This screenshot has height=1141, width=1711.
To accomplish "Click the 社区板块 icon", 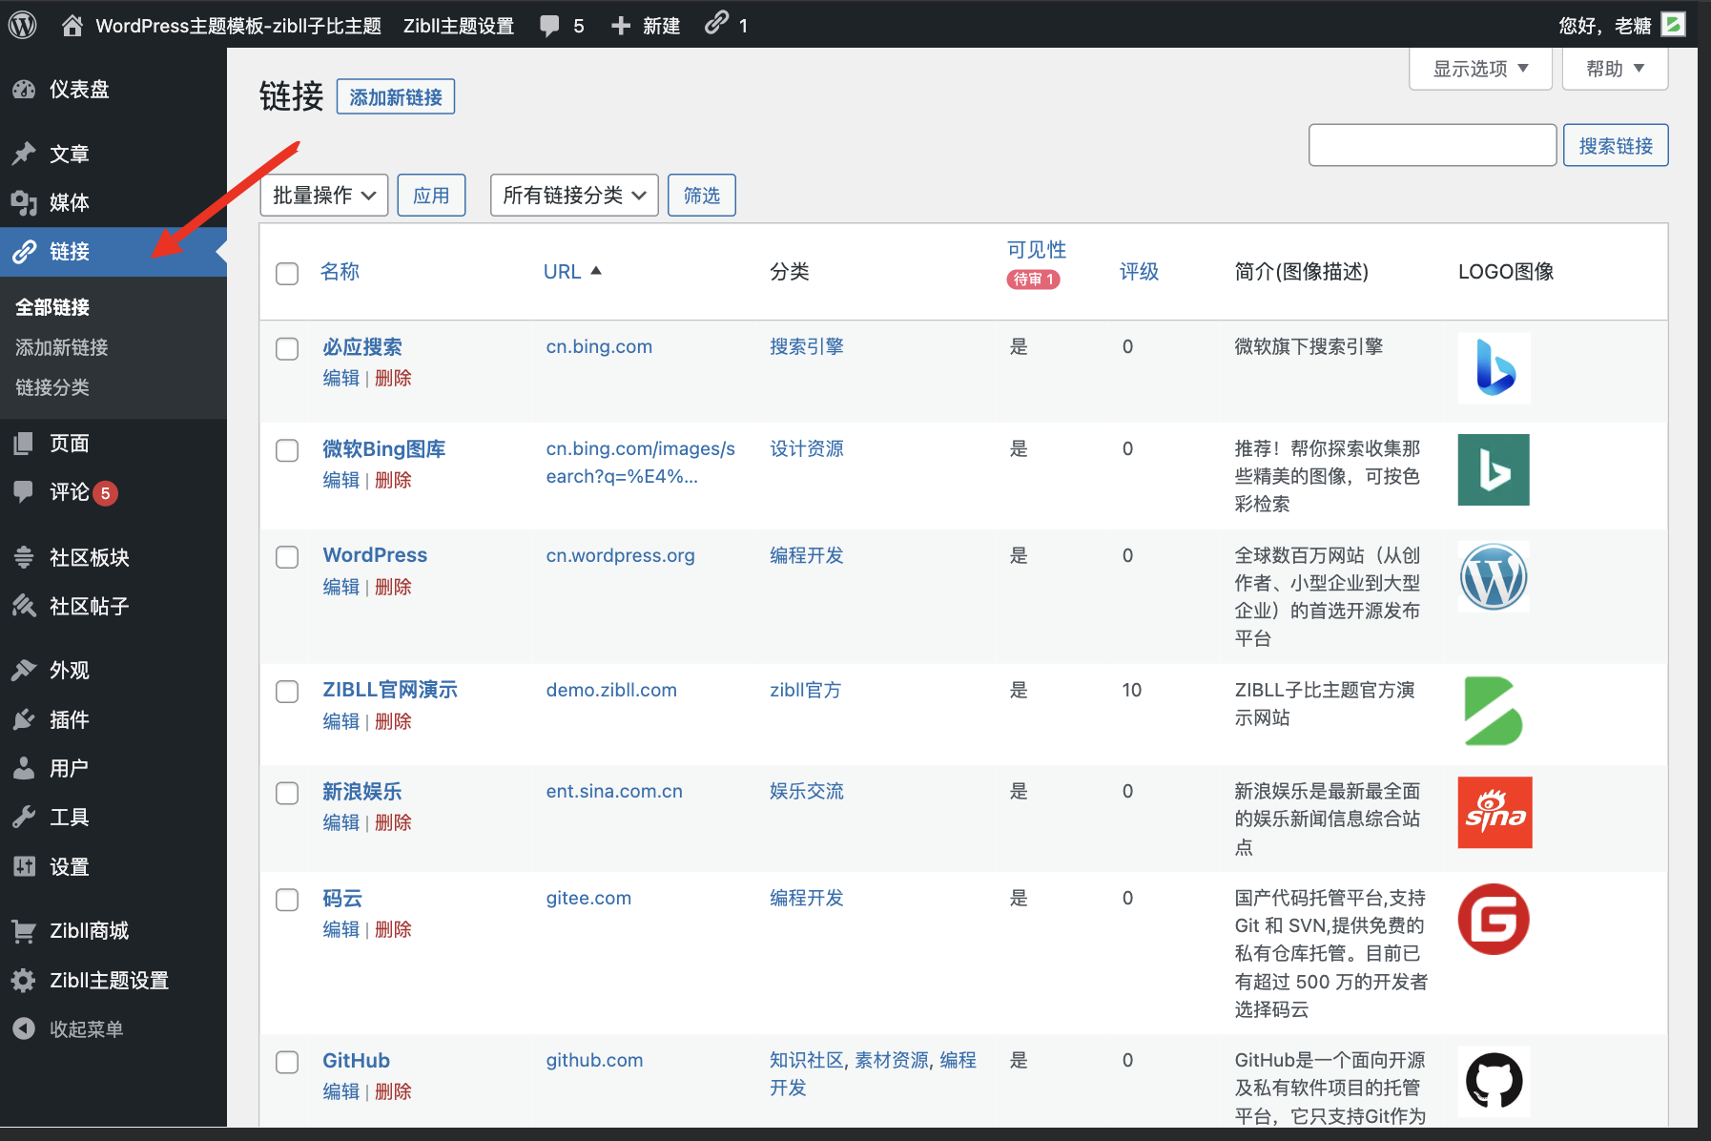I will 24,557.
